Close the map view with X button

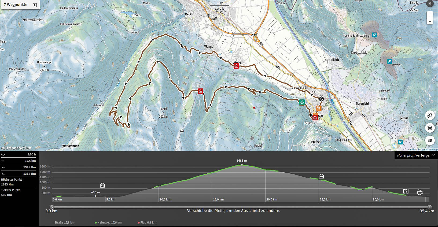pyautogui.click(x=430, y=4)
